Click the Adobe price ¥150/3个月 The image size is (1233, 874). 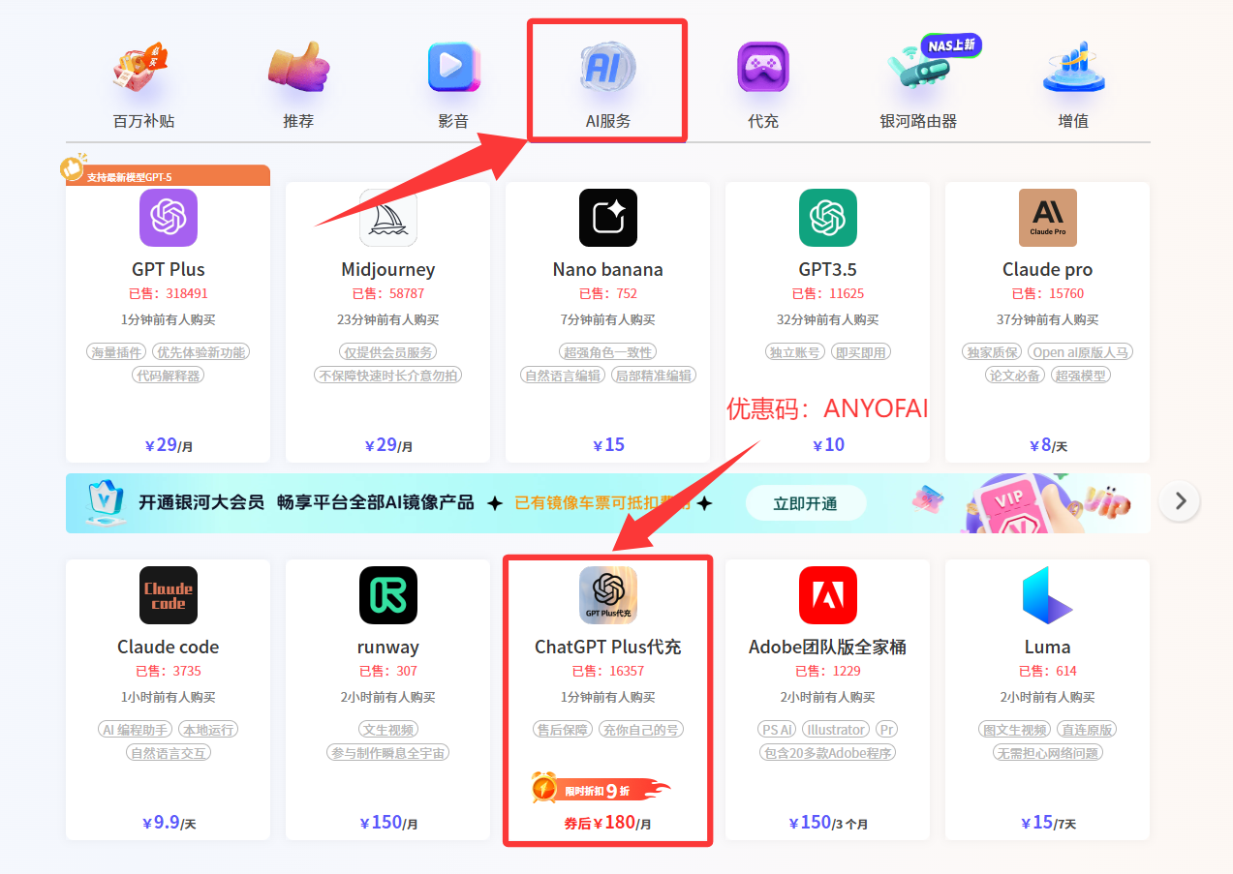828,823
